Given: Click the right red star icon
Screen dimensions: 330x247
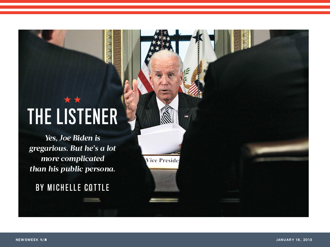Looking at the screenshot, I should (78, 100).
